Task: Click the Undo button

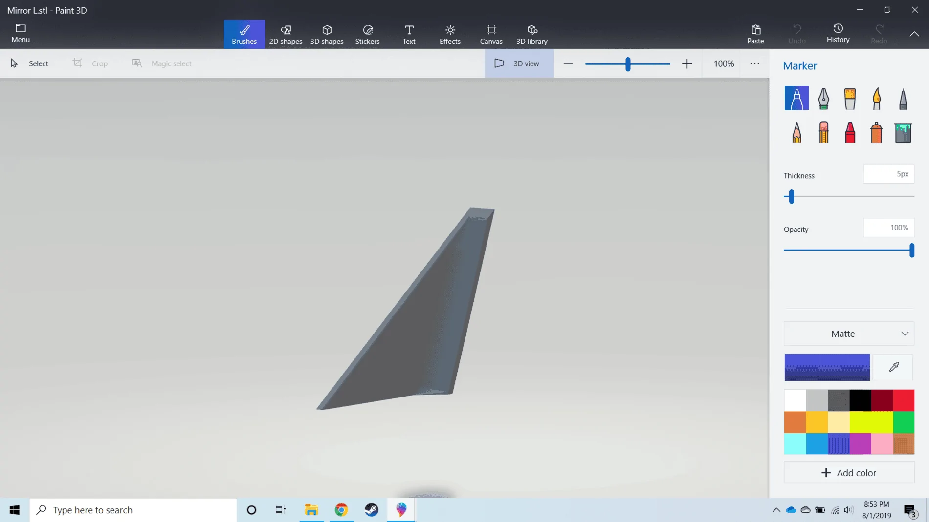Action: tap(796, 34)
